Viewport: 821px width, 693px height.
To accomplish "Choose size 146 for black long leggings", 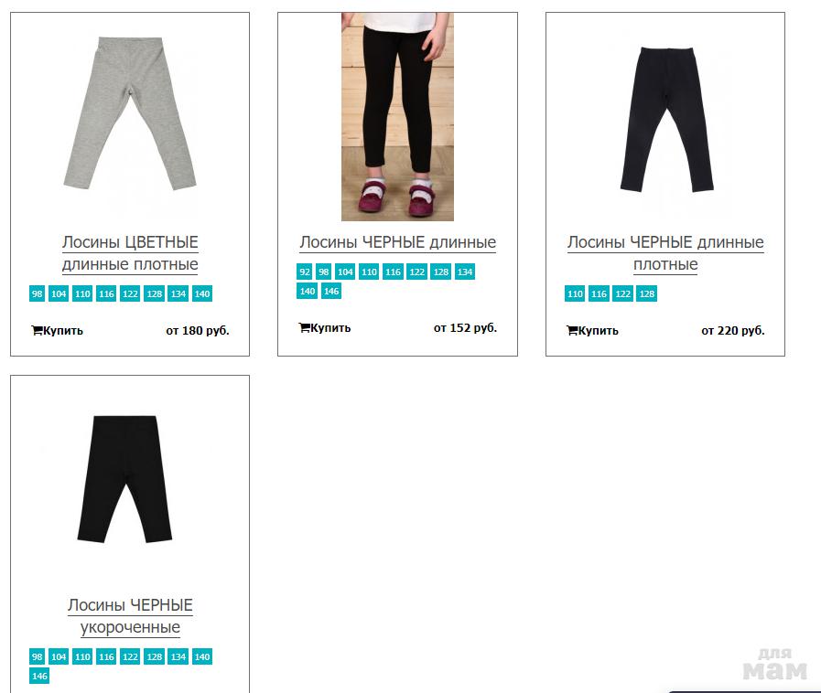I will pos(331,291).
